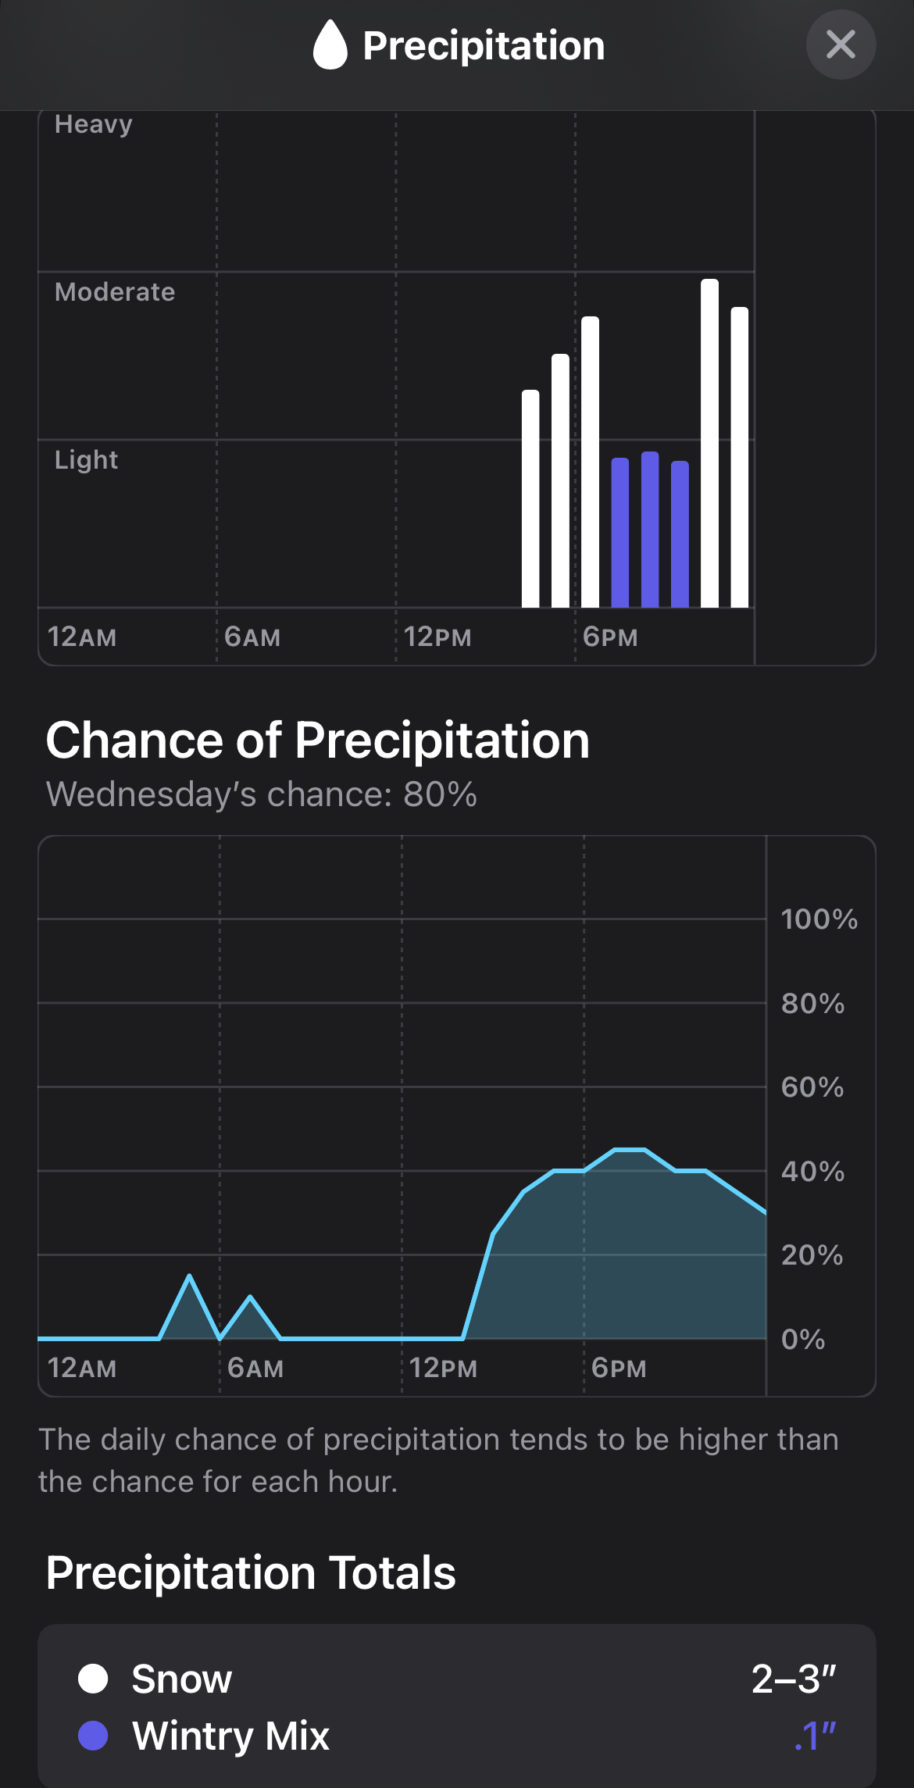Image resolution: width=914 pixels, height=1788 pixels.
Task: Tap the white Snow legend dot
Action: point(93,1678)
